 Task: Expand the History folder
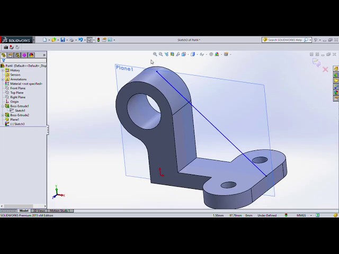3,70
